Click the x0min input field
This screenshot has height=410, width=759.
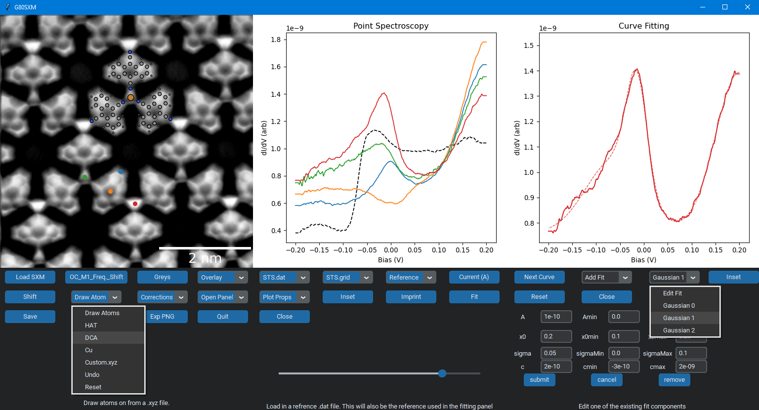624,336
